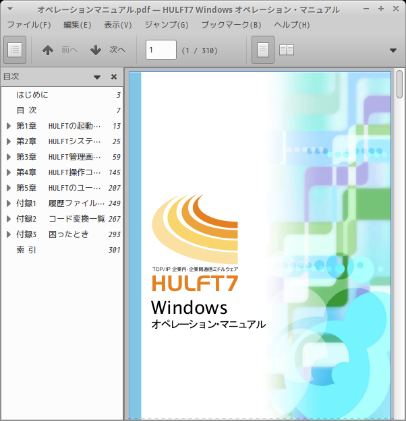This screenshot has height=421, width=406.
Task: Focus the page number input field
Action: (161, 50)
